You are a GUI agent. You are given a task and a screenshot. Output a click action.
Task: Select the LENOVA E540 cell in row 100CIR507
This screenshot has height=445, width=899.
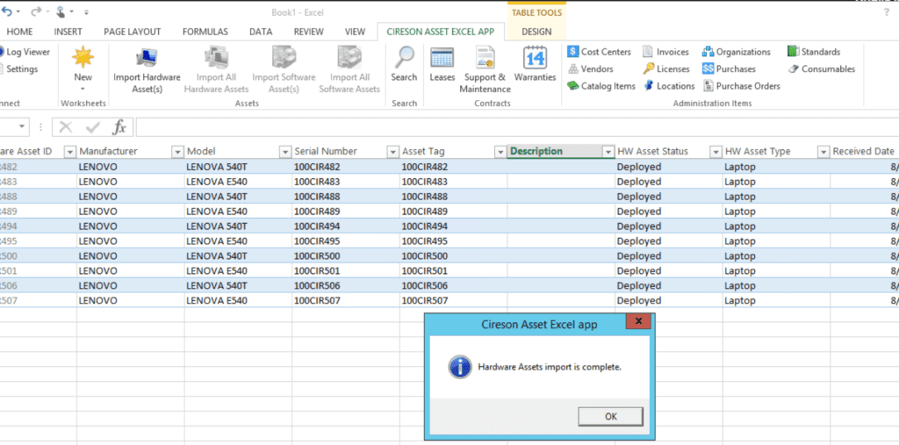pyautogui.click(x=238, y=300)
